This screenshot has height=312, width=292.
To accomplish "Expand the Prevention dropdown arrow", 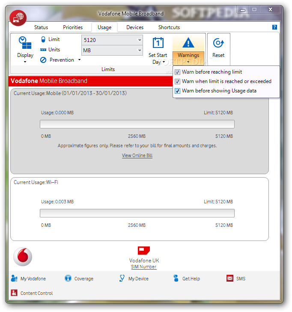I will tap(79, 59).
